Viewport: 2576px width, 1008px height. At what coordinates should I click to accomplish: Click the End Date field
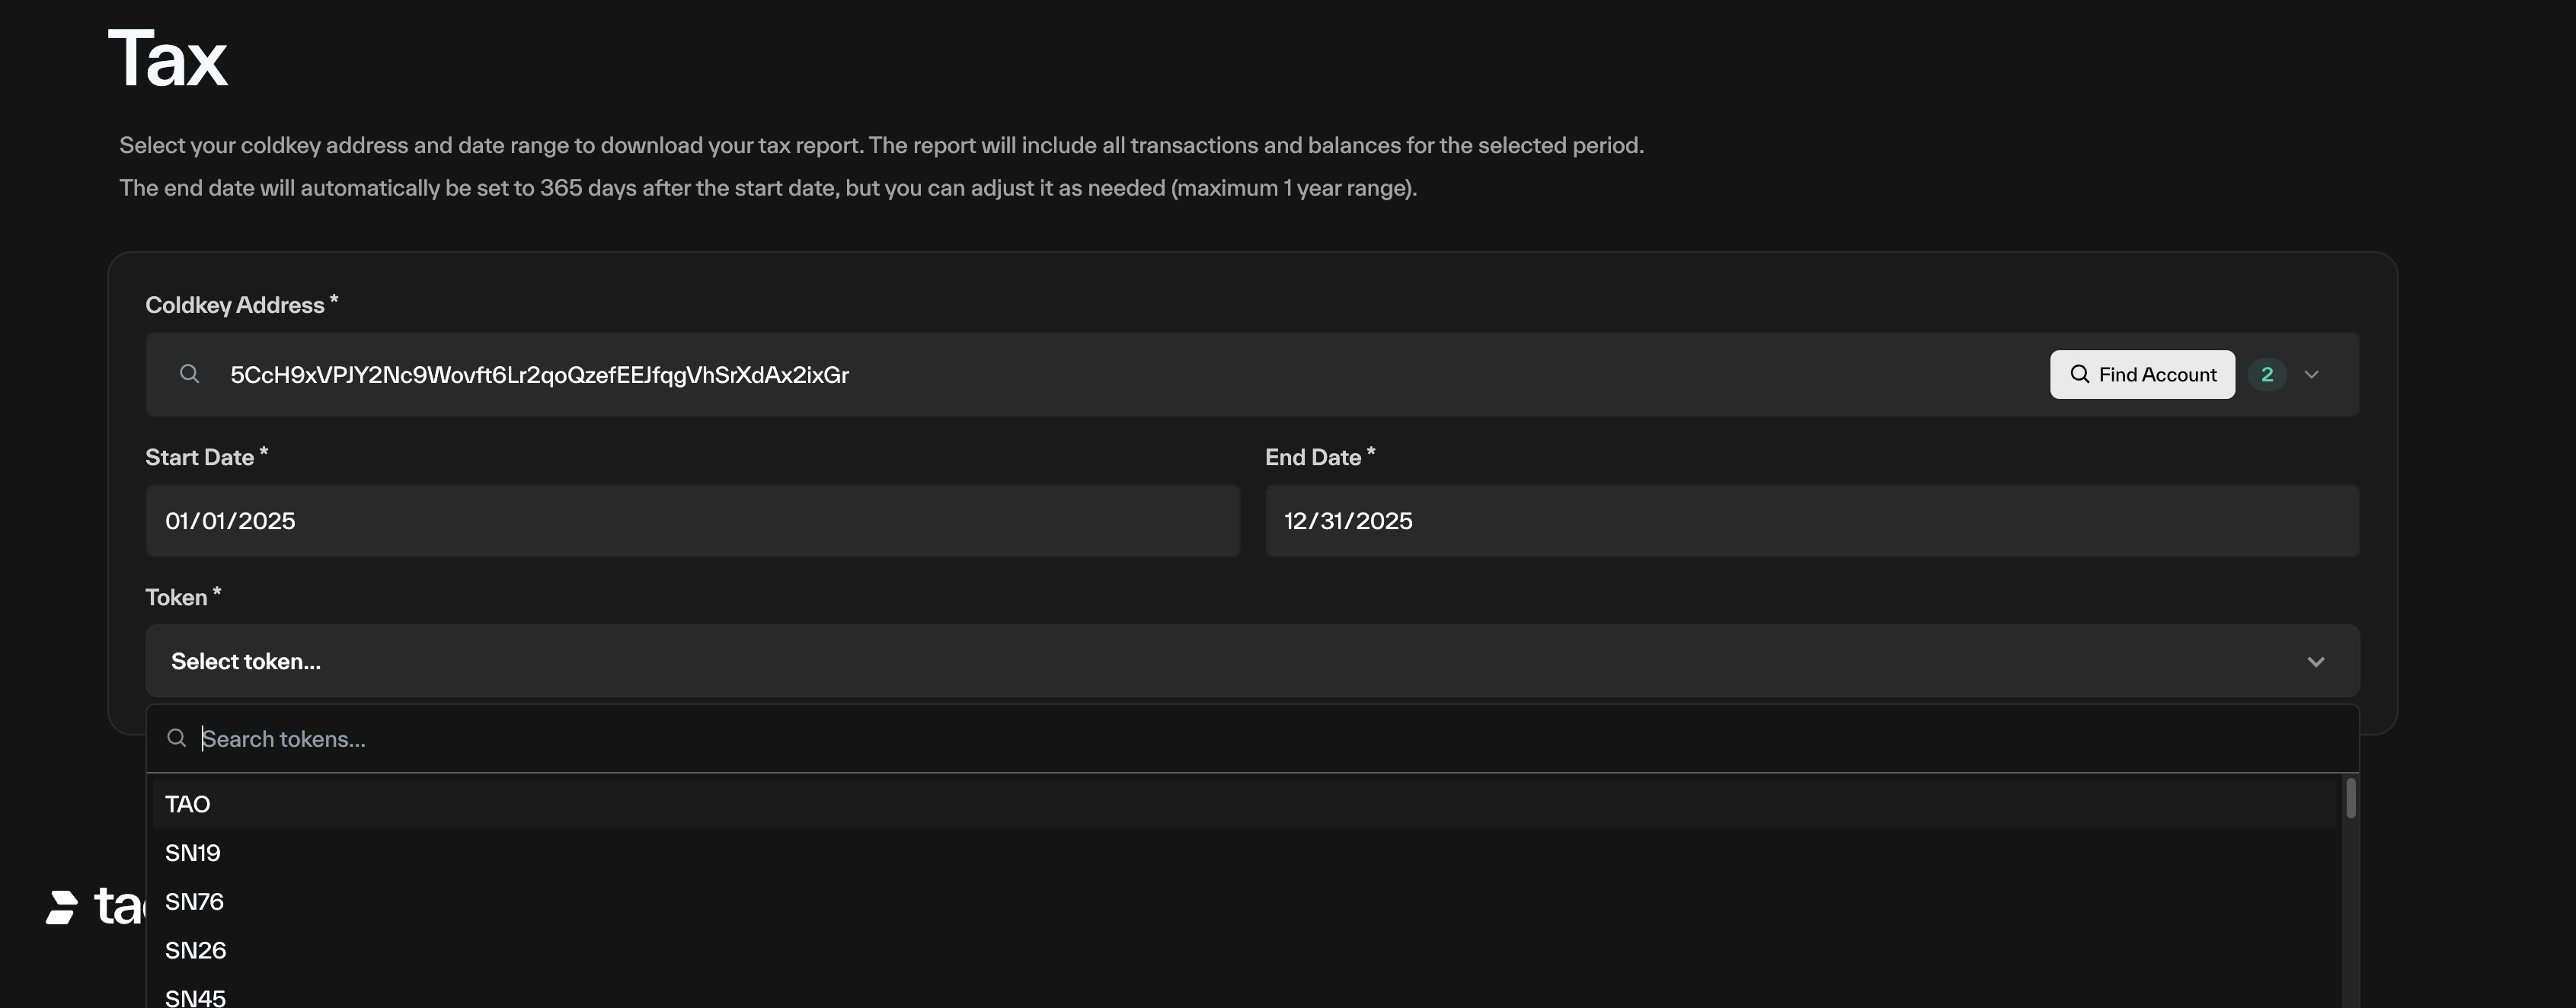click(x=1811, y=521)
